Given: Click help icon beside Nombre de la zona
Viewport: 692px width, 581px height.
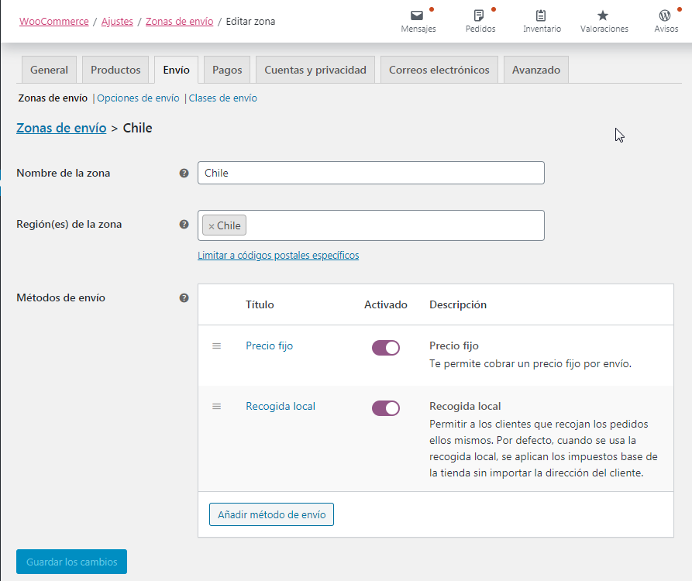Looking at the screenshot, I should (x=184, y=174).
